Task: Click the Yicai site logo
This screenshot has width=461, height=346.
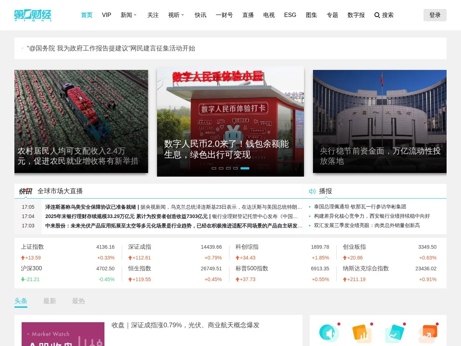Action: tap(32, 15)
